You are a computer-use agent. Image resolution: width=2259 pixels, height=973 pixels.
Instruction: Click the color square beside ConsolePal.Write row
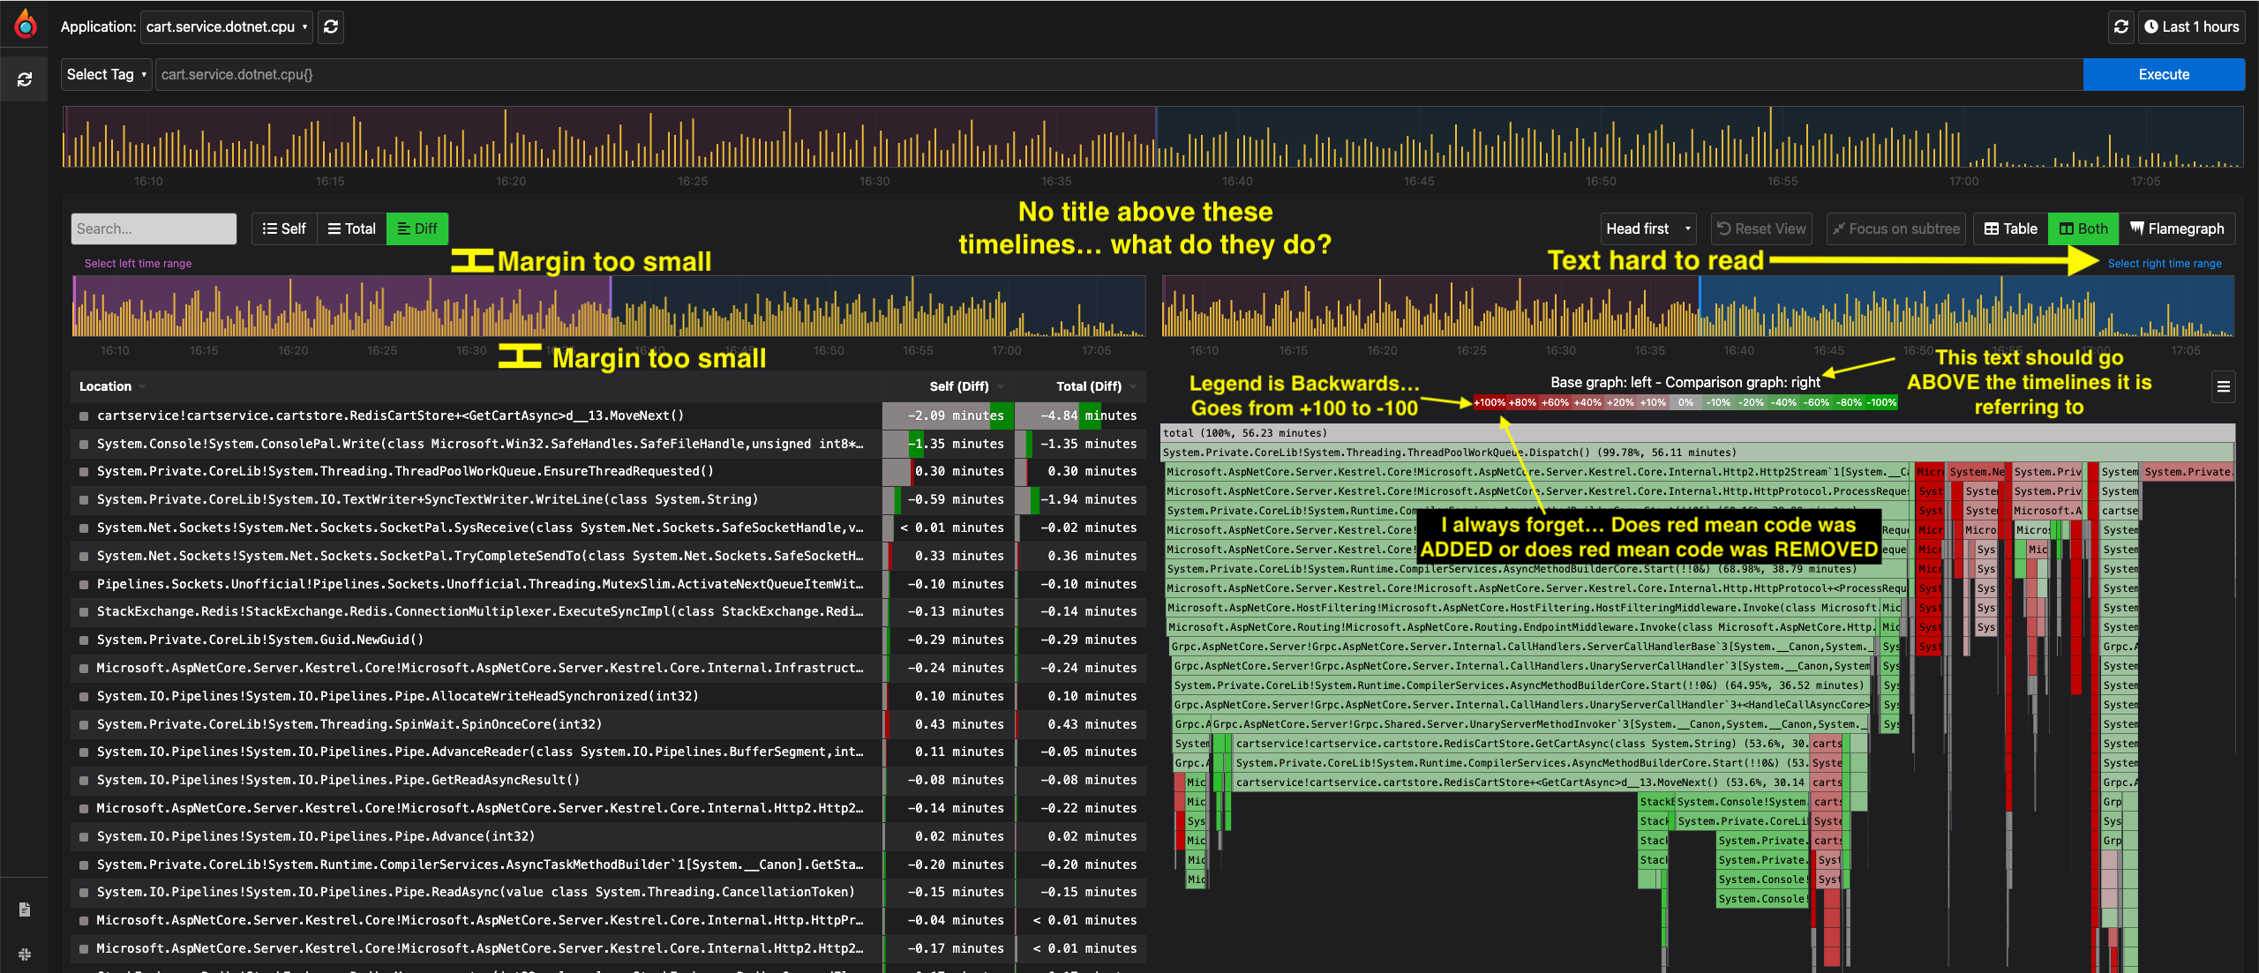click(84, 444)
